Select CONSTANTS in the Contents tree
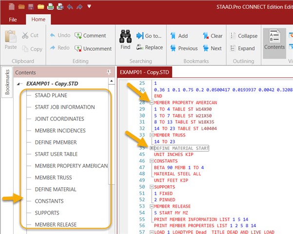This screenshot has height=234, width=293. [49, 201]
